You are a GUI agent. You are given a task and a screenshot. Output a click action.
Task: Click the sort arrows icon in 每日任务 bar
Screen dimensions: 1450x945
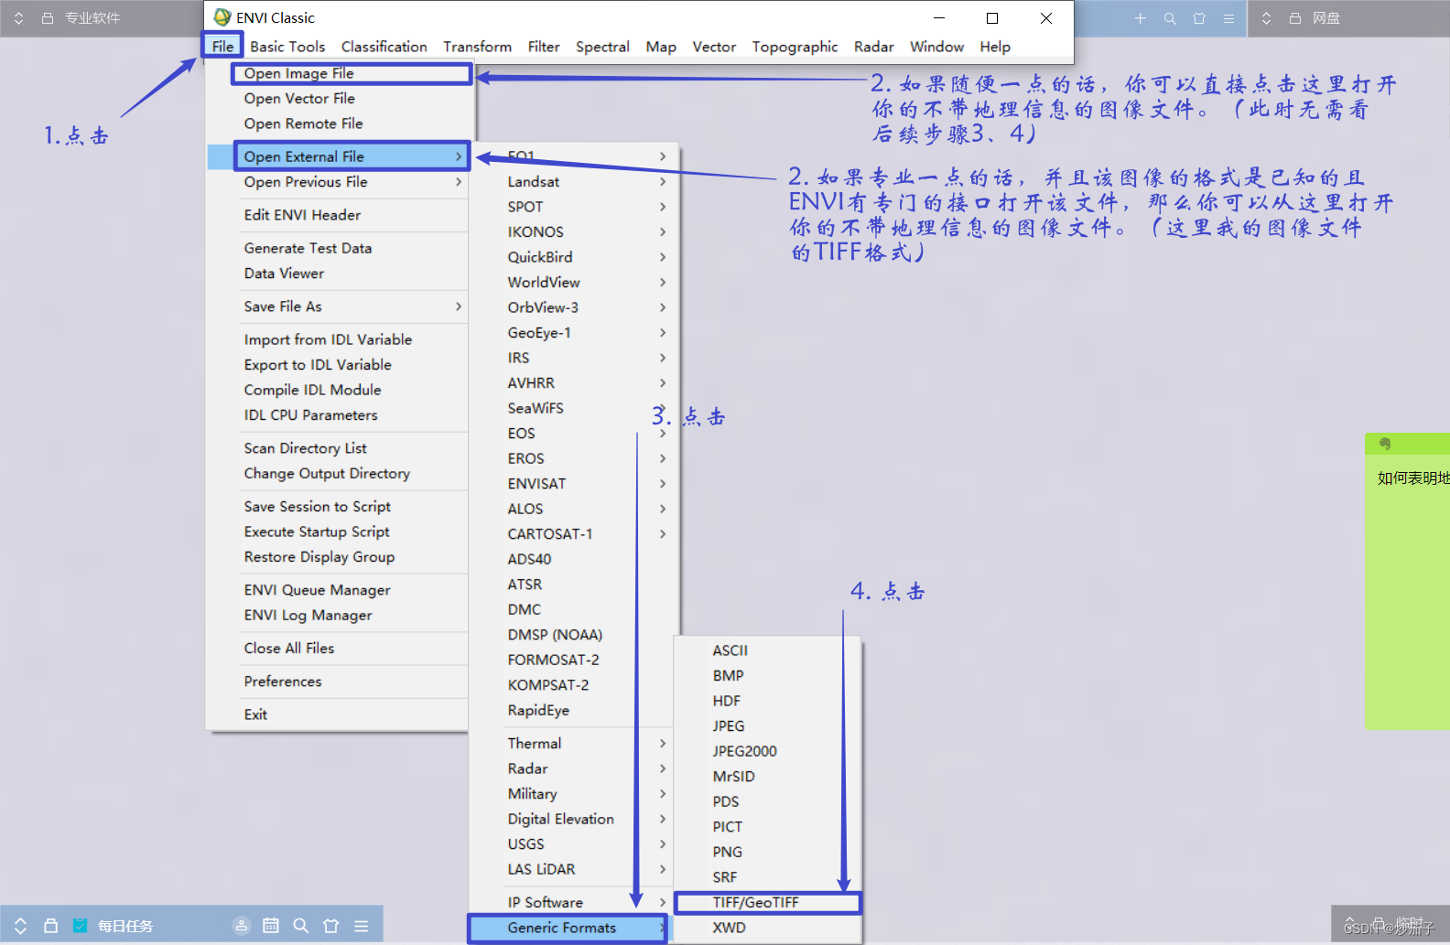(x=21, y=926)
